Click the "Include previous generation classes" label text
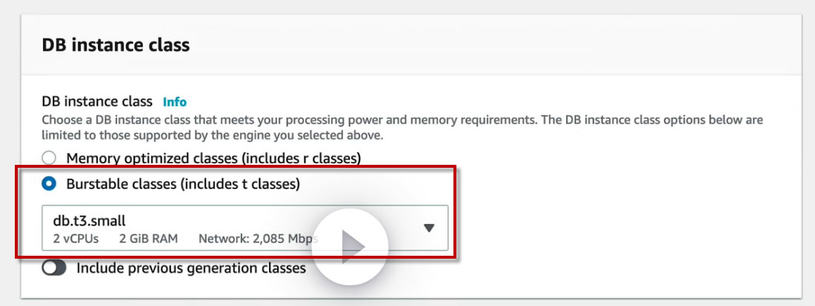The image size is (815, 306). pos(191,268)
